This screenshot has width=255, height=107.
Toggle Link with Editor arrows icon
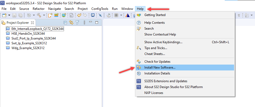tap(71, 22)
